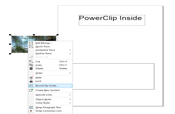Click the Delete trash can icon
175x114 pixels.
[x=31, y=68]
